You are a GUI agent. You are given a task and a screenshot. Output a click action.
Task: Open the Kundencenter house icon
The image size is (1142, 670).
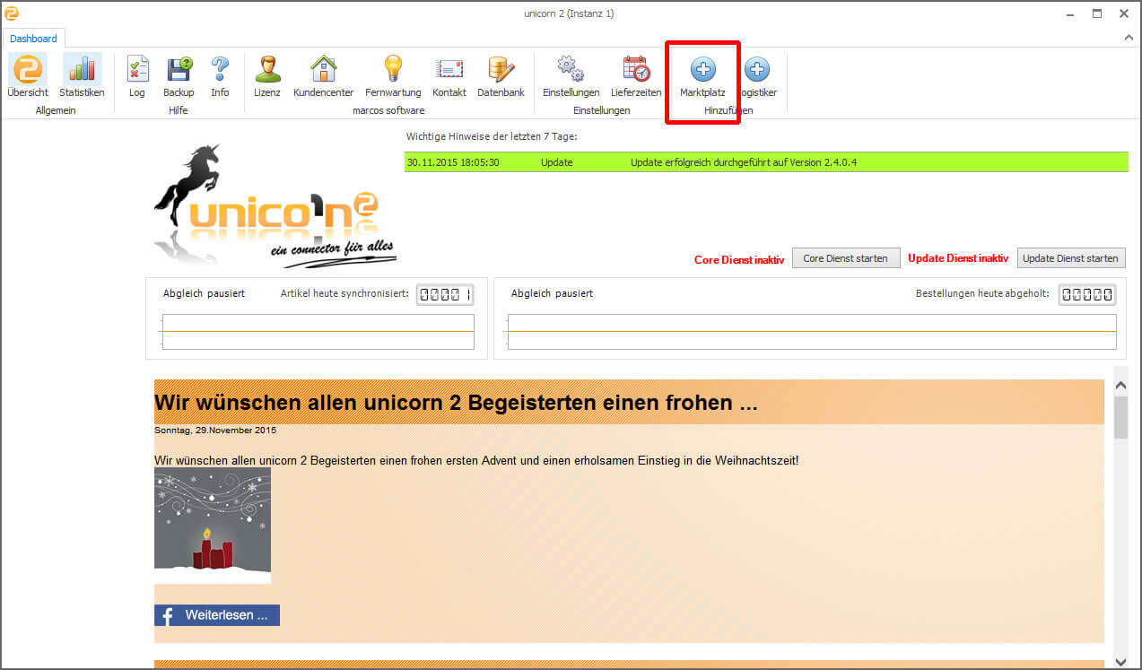click(323, 70)
